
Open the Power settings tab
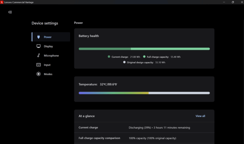pyautogui.click(x=51, y=37)
